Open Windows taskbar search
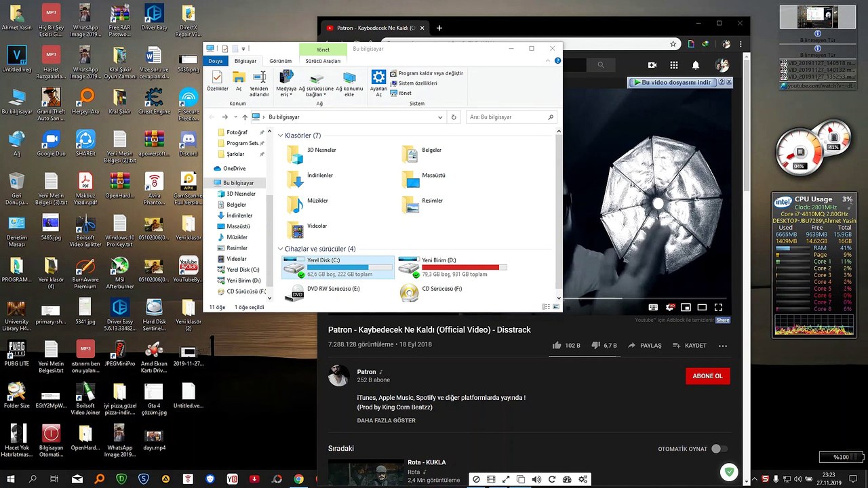 tap(33, 479)
